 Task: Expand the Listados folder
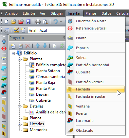pyautogui.click(x=19, y=124)
